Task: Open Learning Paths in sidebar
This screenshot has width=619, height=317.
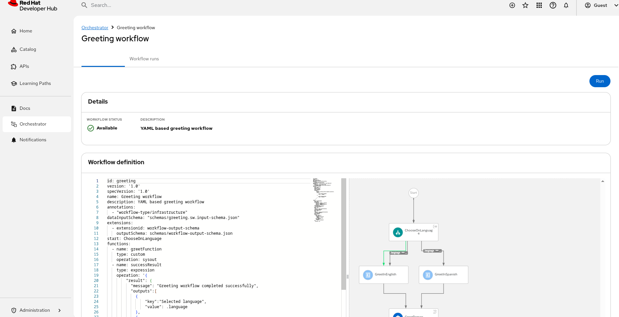Action: point(35,84)
